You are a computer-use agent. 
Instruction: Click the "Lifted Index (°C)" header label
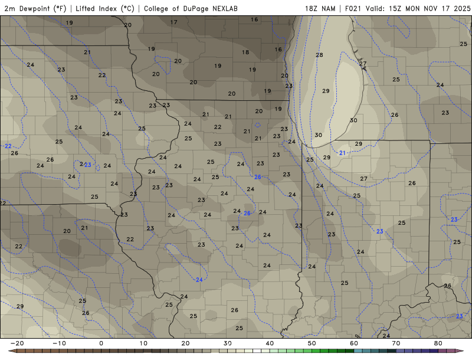105,8
